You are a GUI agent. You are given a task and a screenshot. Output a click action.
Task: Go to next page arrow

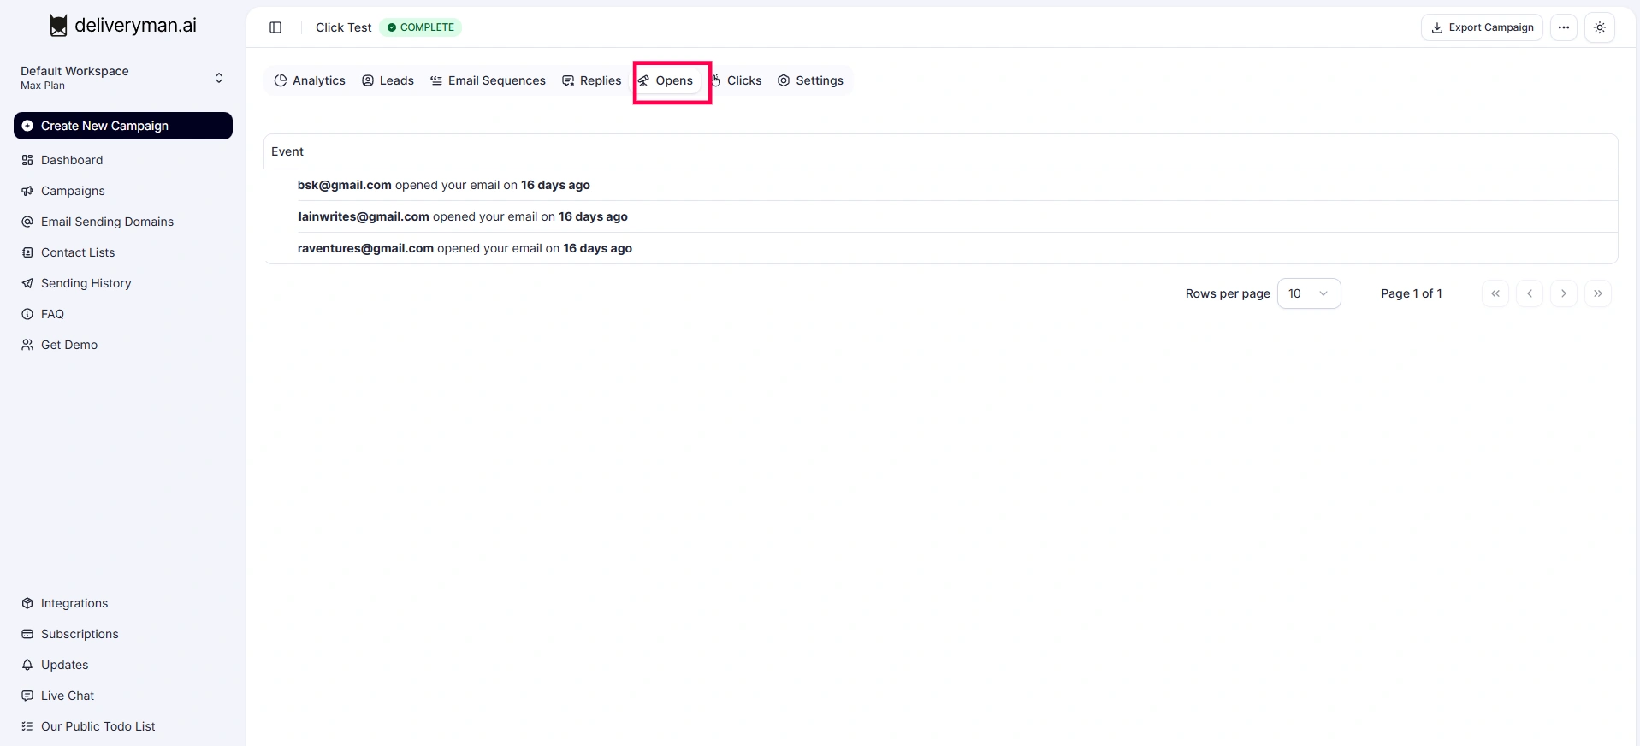(1563, 293)
